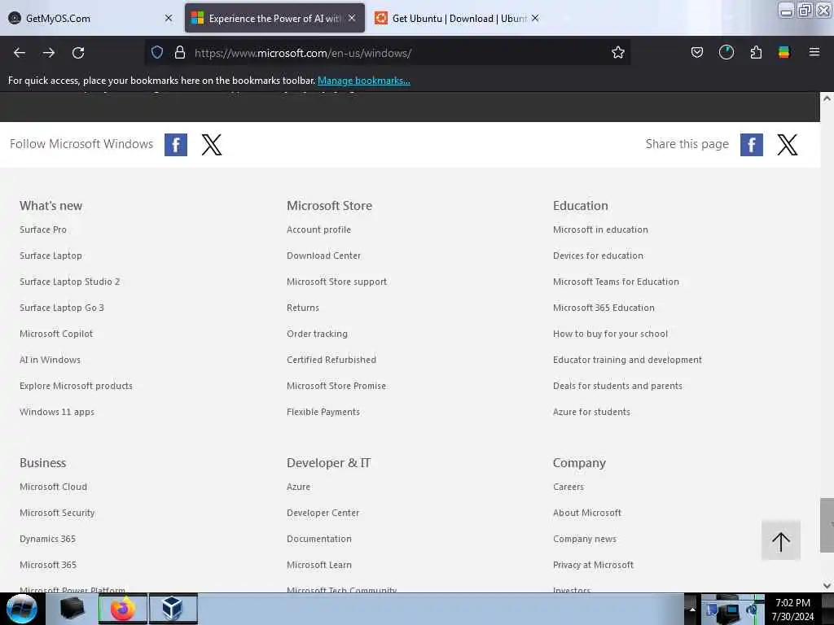Close the Get Ubuntu tab
Screen dimensions: 834x625
tap(535, 18)
